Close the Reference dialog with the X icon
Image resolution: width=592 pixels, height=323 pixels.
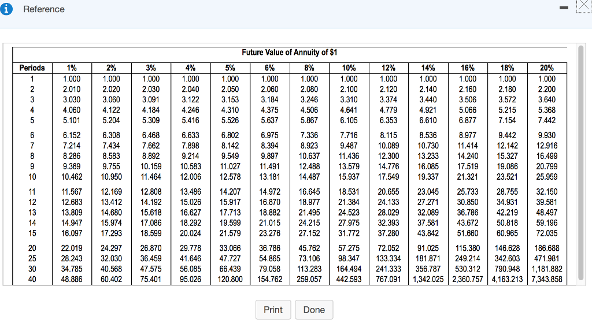(x=584, y=6)
